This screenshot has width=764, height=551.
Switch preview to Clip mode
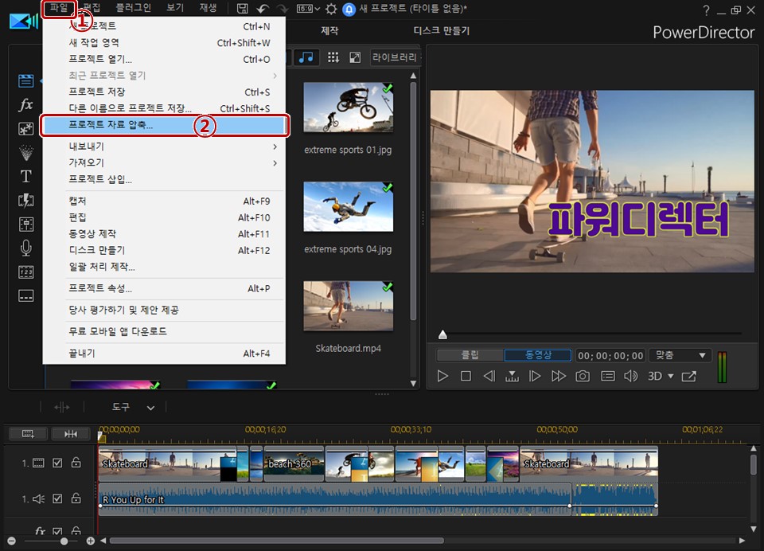click(470, 355)
